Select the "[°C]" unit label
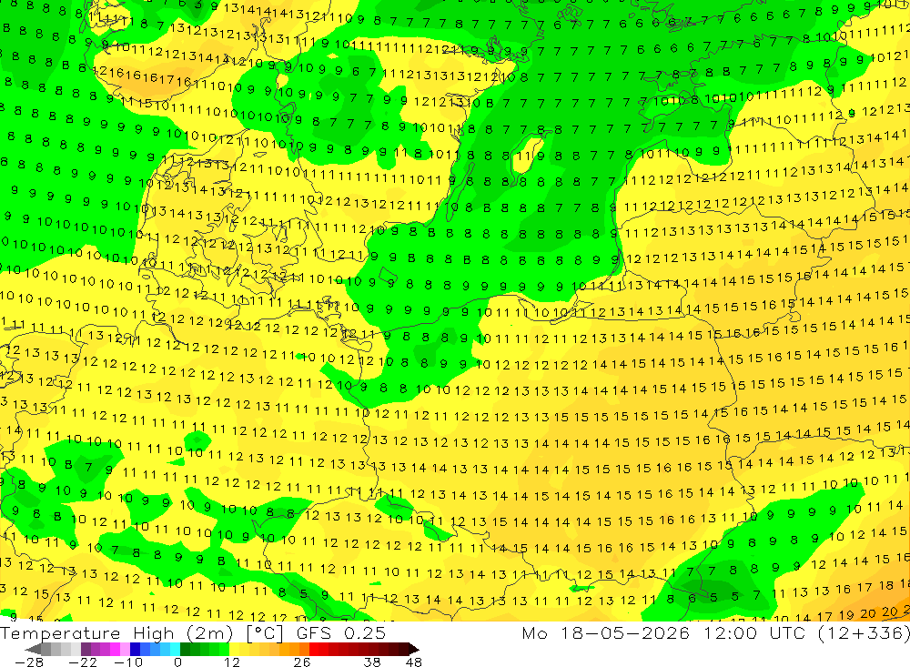 pos(264,632)
